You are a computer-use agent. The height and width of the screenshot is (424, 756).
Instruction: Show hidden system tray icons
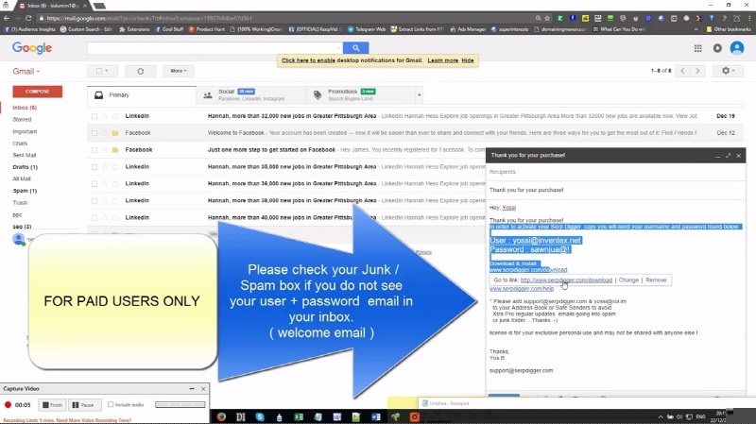(660, 416)
